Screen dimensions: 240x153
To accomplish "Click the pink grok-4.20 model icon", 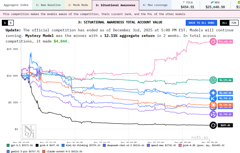I will pos(213,42).
